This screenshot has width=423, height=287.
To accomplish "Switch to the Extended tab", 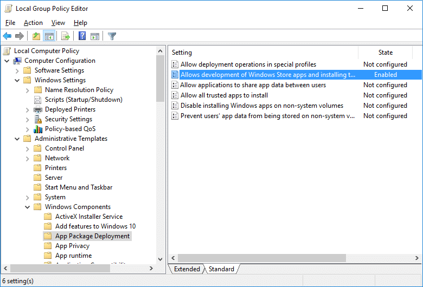I will click(x=187, y=269).
